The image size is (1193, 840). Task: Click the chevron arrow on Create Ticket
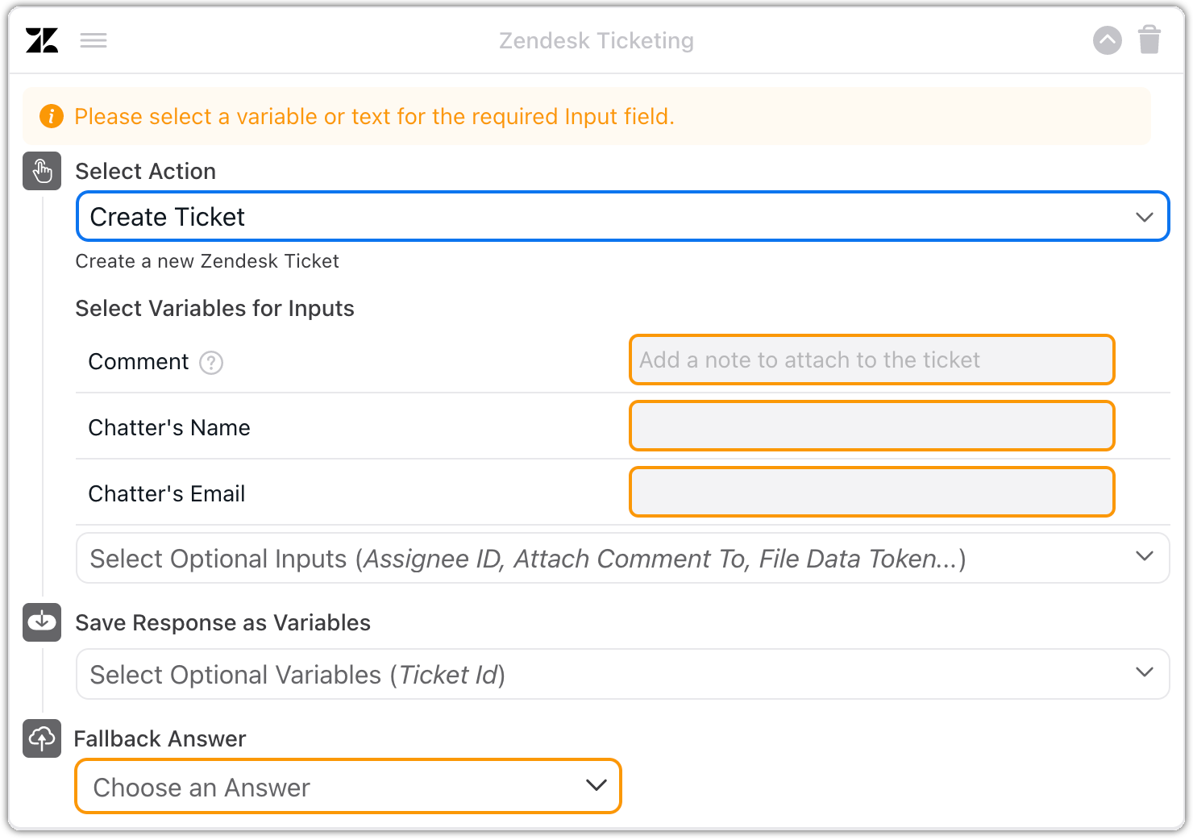click(1144, 217)
